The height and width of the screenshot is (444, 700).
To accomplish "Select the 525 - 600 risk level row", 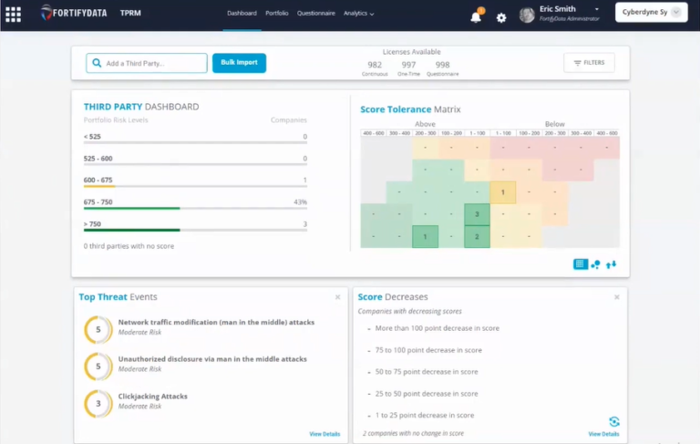I will [x=195, y=160].
